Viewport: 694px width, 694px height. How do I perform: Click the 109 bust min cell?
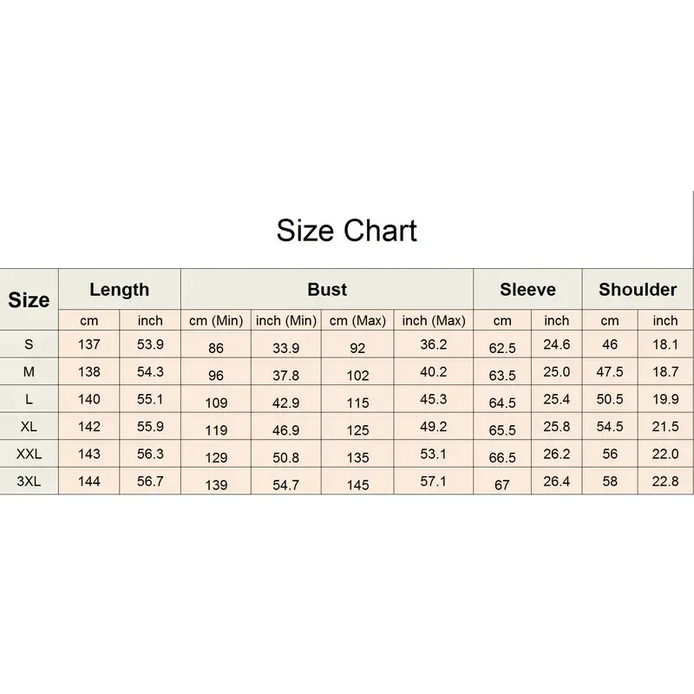(x=216, y=403)
